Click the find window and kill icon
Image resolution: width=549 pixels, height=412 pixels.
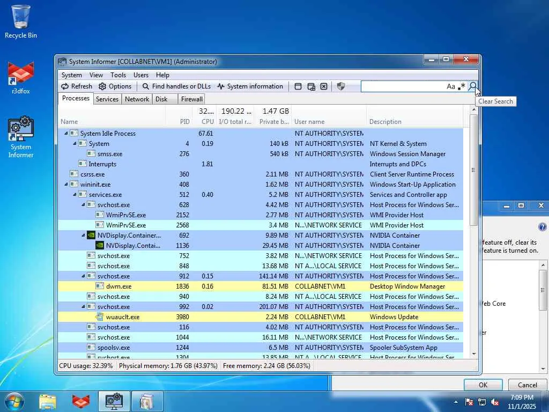[324, 86]
